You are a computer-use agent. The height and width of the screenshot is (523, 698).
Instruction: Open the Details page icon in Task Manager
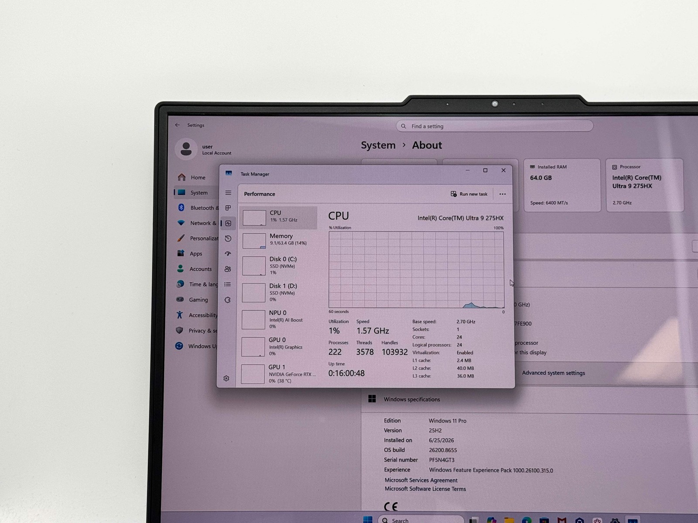pyautogui.click(x=227, y=284)
